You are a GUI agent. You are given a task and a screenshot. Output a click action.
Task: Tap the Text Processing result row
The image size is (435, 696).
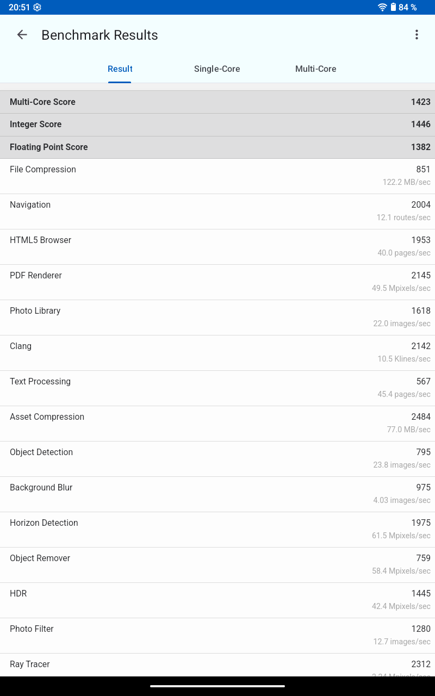(x=217, y=388)
